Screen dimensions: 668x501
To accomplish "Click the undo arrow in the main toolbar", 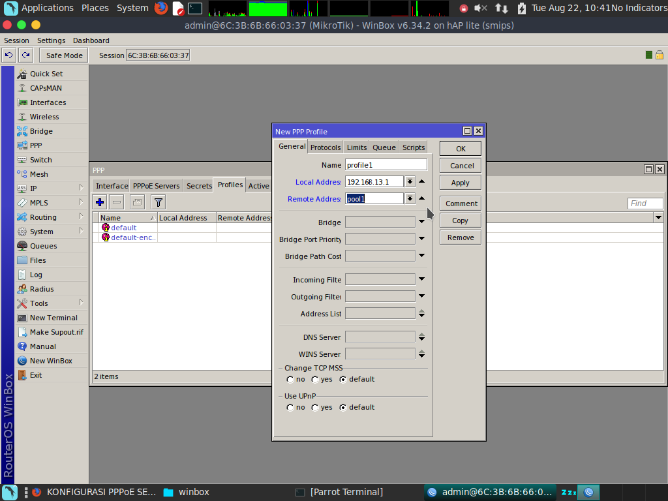I will (x=8, y=55).
